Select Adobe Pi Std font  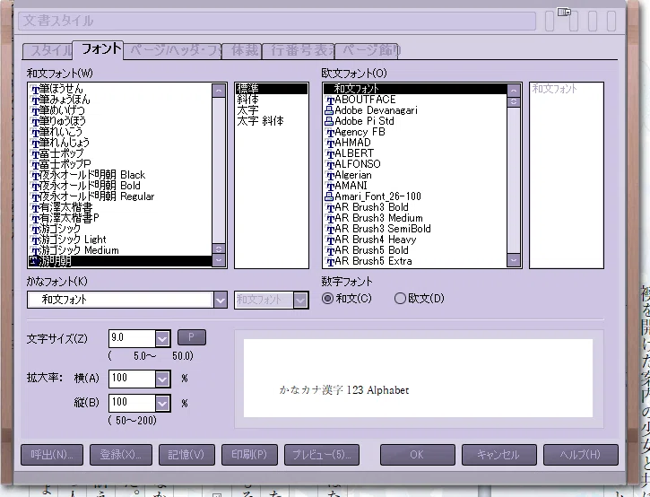tap(415, 121)
